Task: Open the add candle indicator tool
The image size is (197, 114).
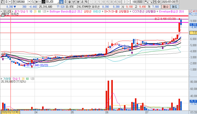Action: click(x=146, y=2)
